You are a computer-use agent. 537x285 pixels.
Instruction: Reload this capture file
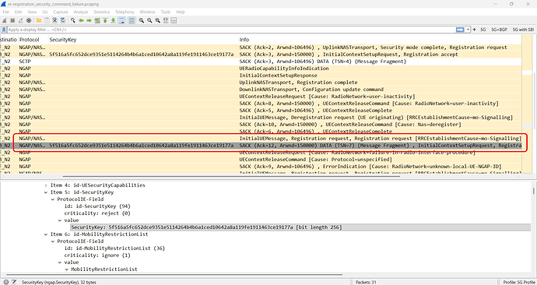[63, 20]
